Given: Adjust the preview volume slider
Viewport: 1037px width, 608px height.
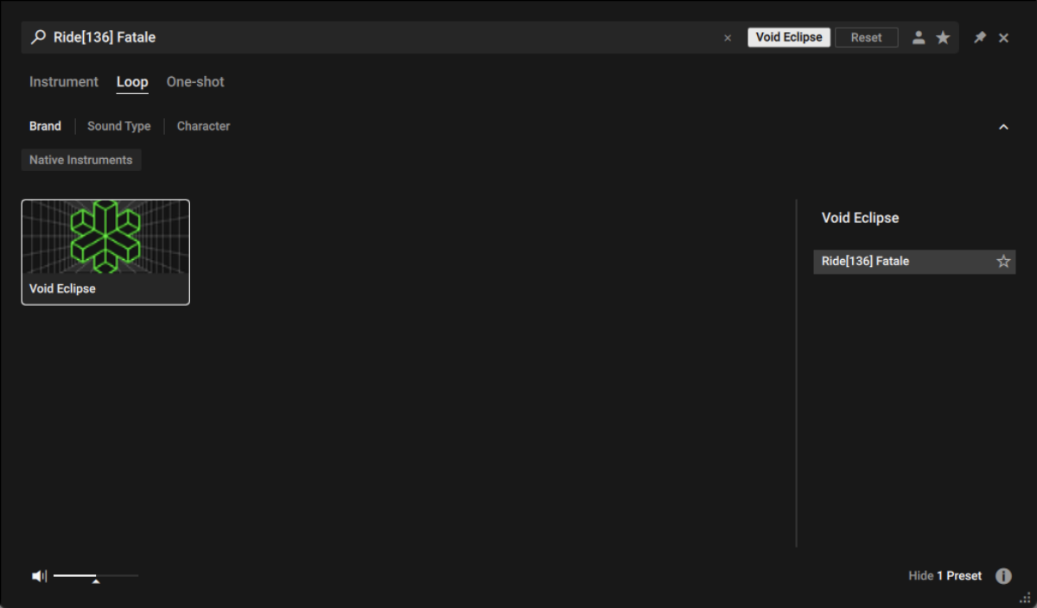Looking at the screenshot, I should pos(95,576).
